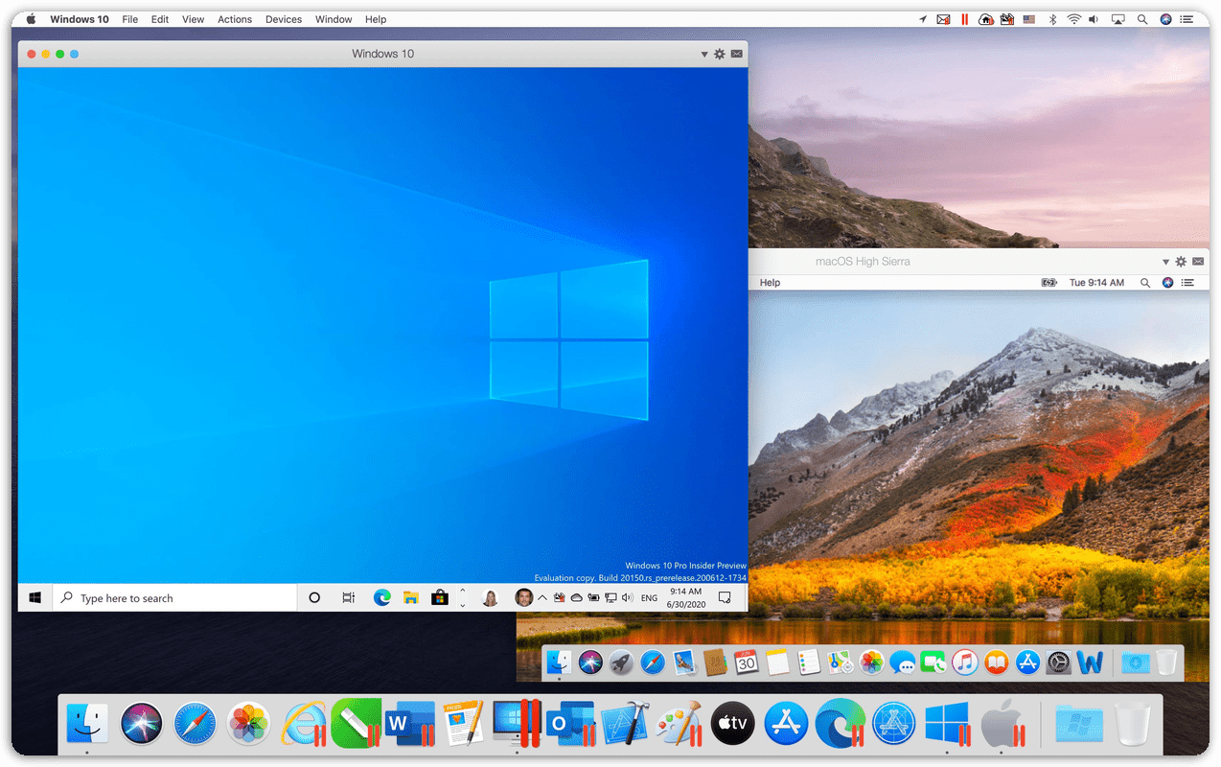
Task: Click the gray Apple logo VM icon in dock
Action: (x=1003, y=724)
